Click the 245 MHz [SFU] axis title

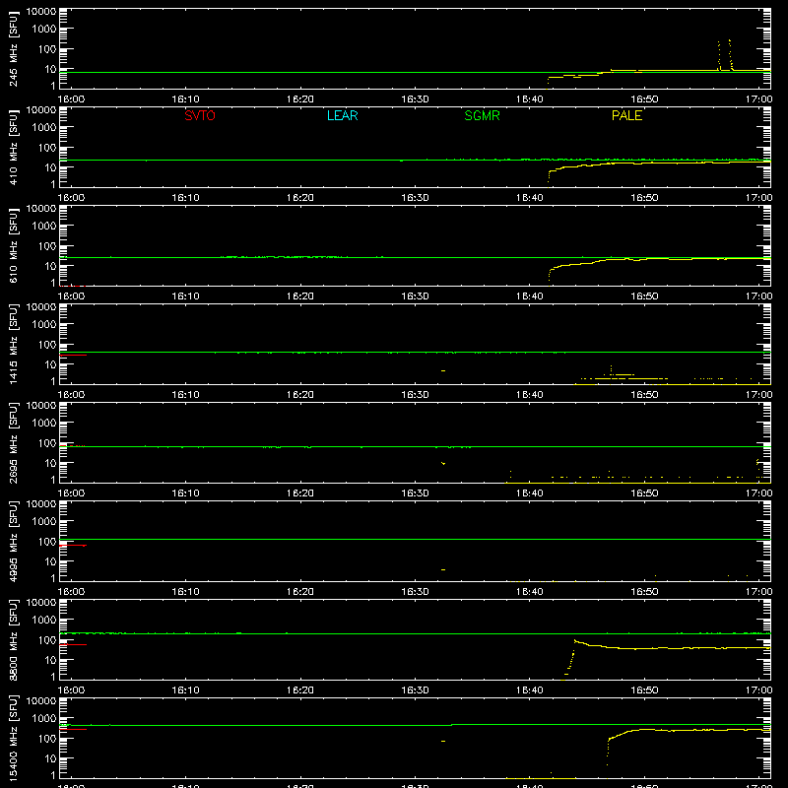[x=13, y=49]
